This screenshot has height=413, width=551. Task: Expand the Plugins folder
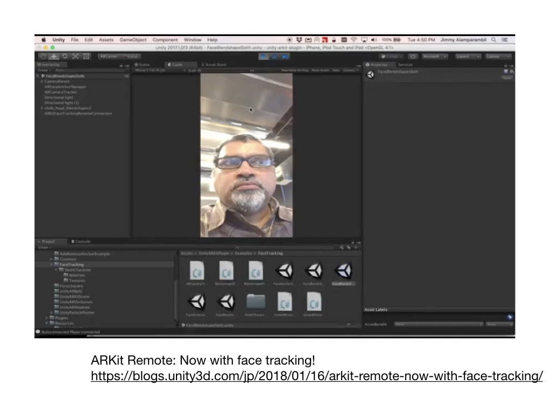(47, 318)
